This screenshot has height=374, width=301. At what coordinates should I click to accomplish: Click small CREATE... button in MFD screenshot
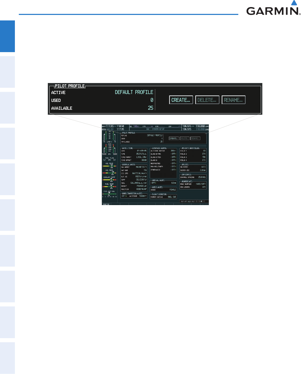[174, 138]
